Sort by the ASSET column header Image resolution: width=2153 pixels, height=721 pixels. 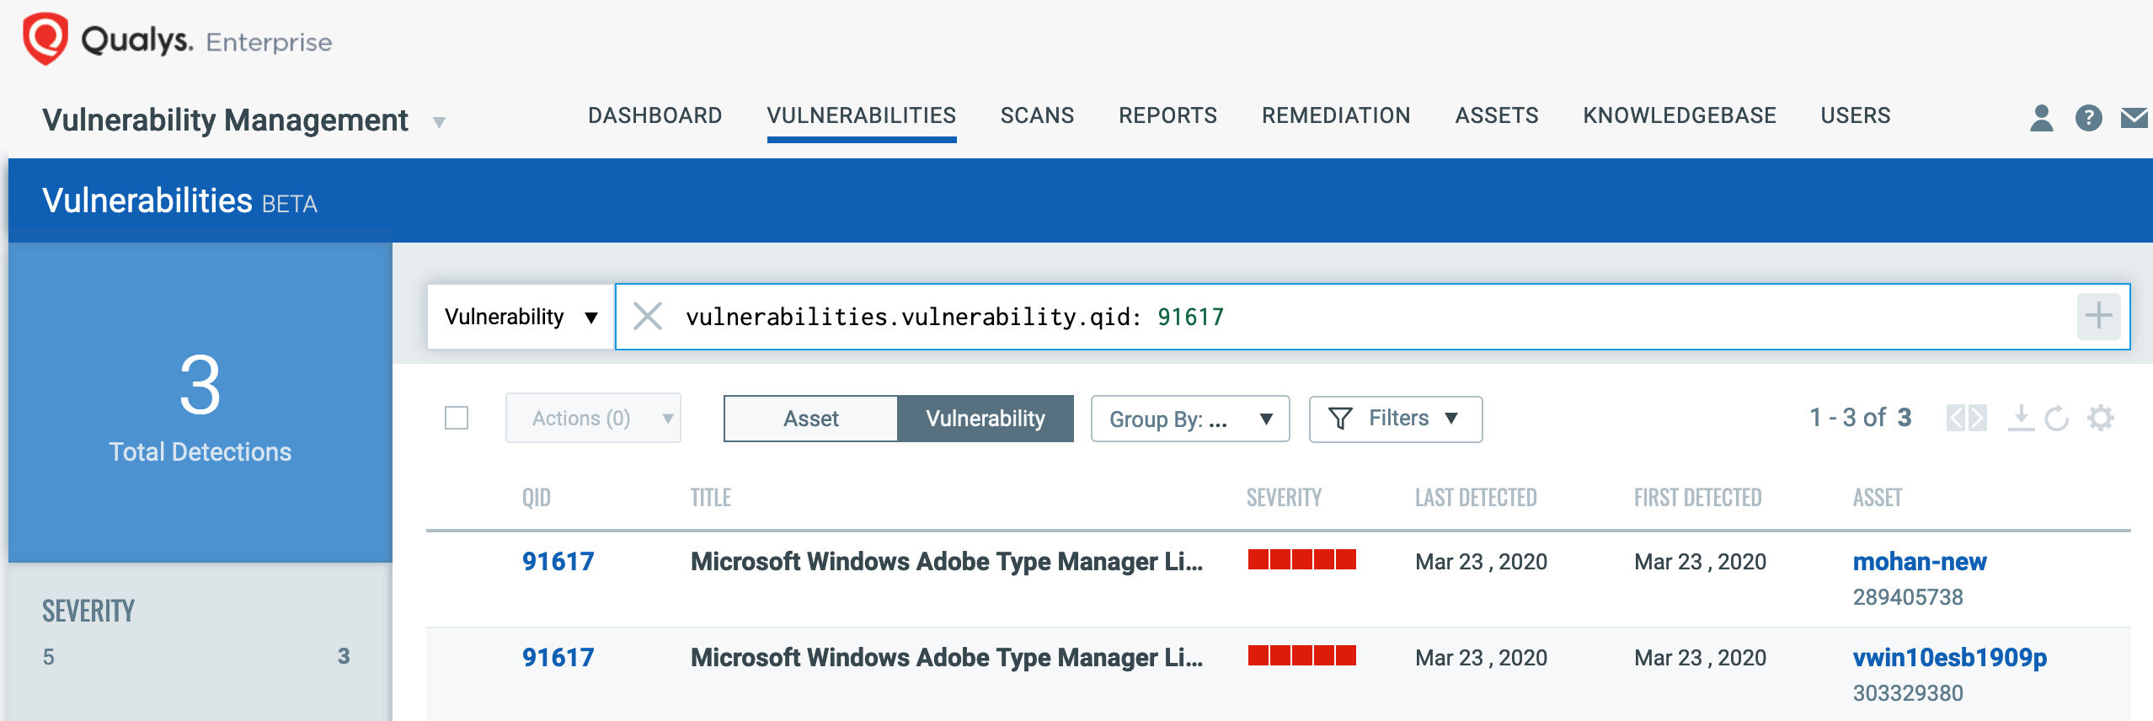coord(1878,498)
